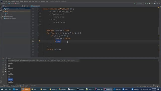The width and height of the screenshot is (161, 91).
Task: Hide the Run tool window
Action: (158, 58)
